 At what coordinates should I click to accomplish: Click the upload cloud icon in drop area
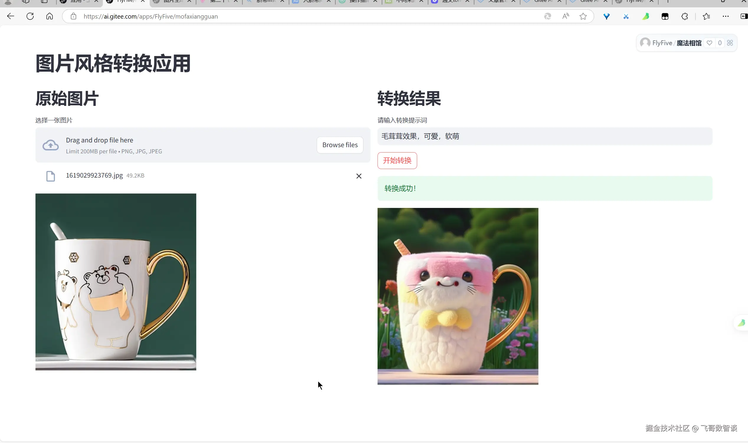[x=50, y=145]
